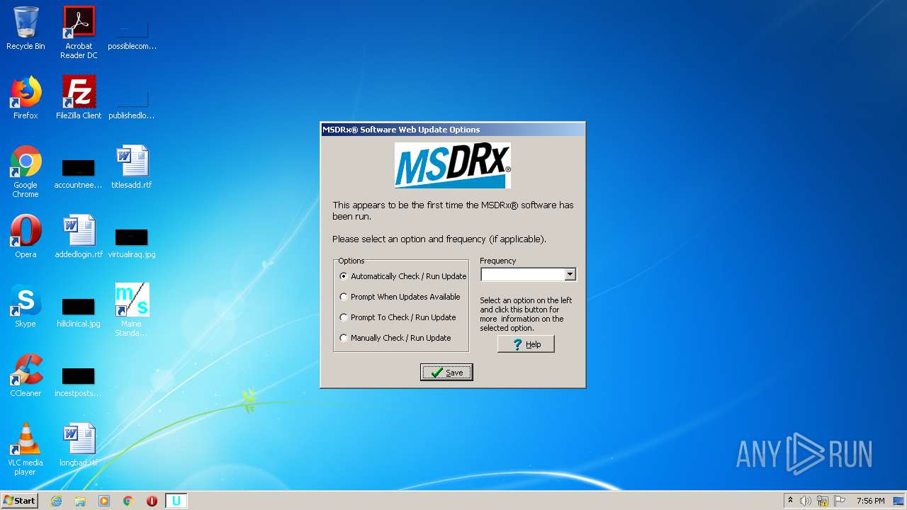Select the publishedlo... desktop file
This screenshot has width=907, height=510.
[x=132, y=102]
